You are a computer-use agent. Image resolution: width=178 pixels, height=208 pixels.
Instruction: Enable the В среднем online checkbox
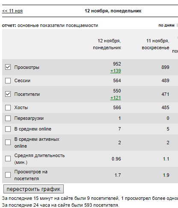(x=8, y=129)
